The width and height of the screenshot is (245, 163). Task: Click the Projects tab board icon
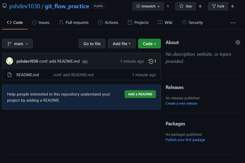tap(130, 22)
